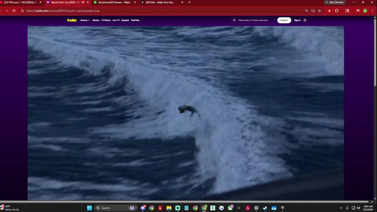Close the Watch Surf's Up tab
The image size is (377, 212).
click(88, 2)
